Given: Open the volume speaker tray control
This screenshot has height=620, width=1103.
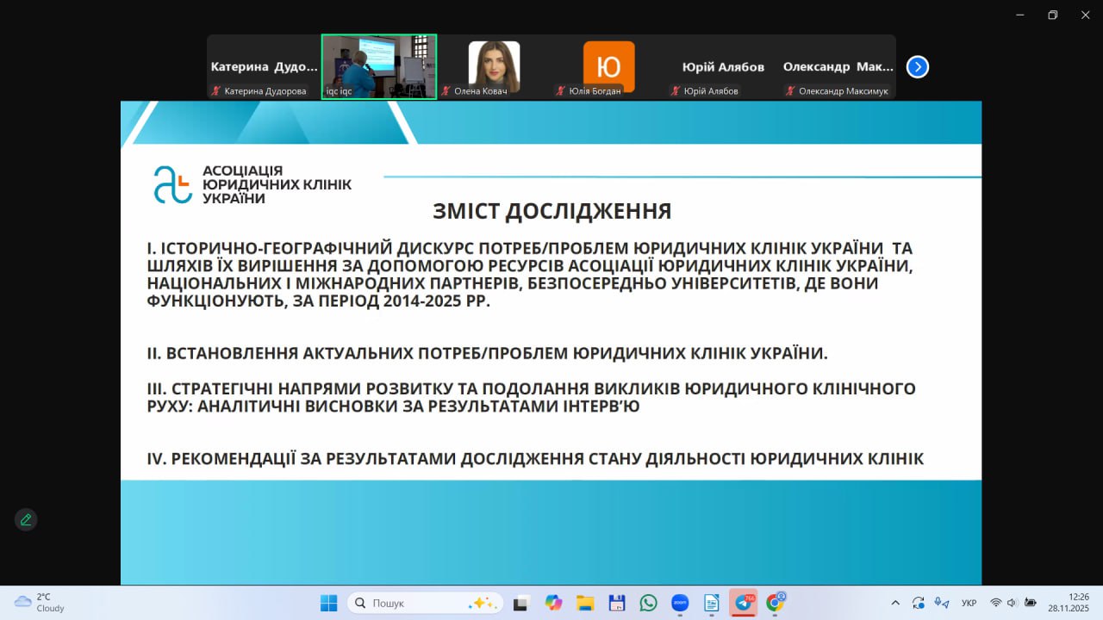Looking at the screenshot, I should coord(1012,603).
